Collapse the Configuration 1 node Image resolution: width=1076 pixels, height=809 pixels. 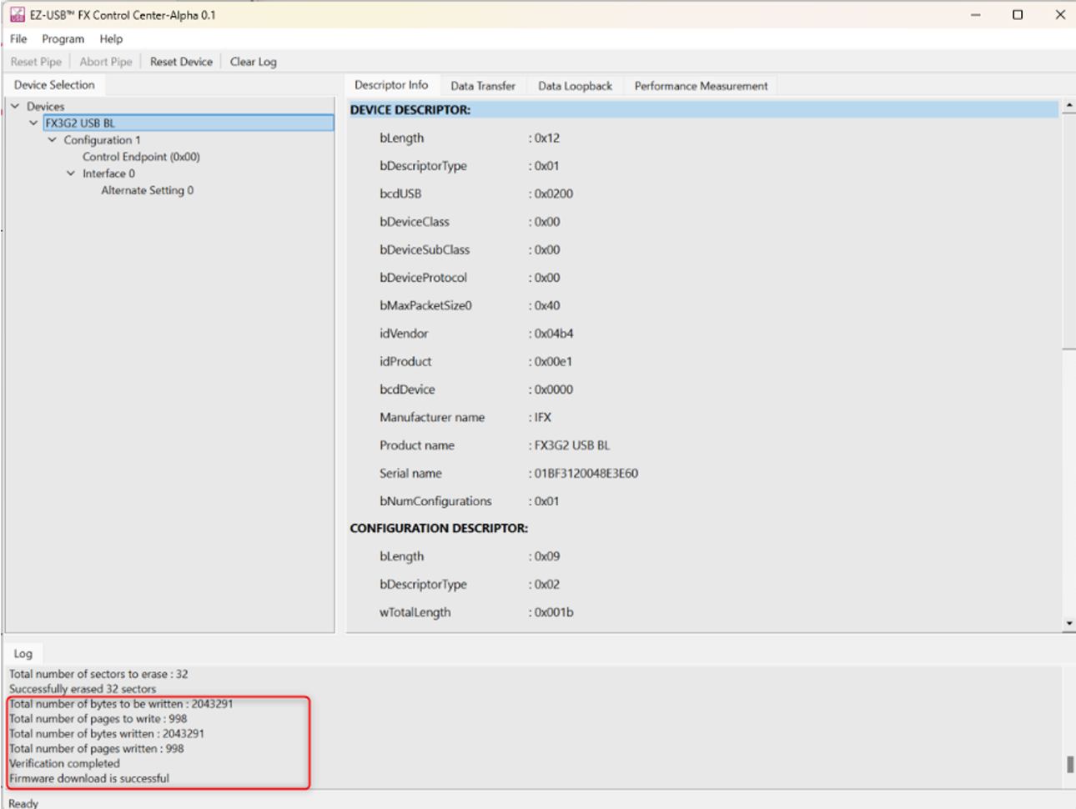[53, 140]
